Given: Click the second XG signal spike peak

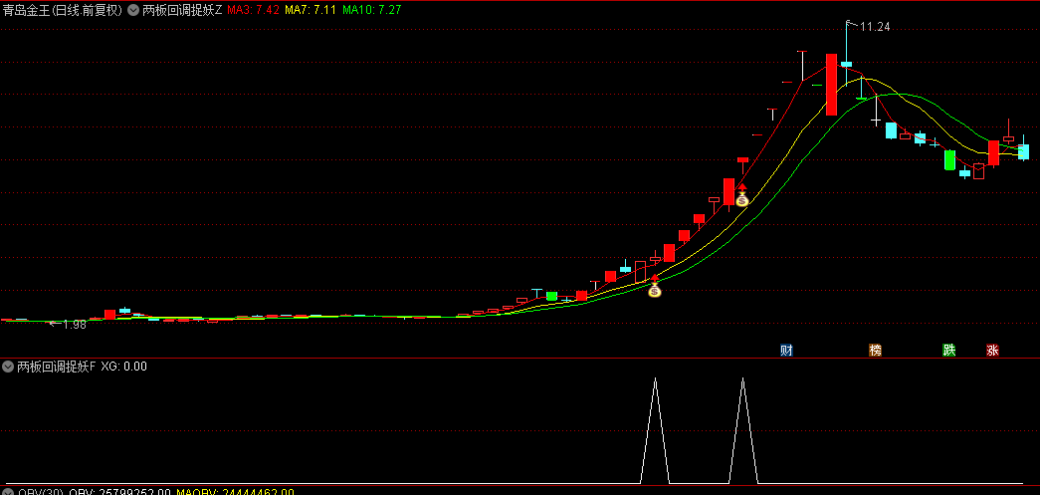Looking at the screenshot, I should pos(742,378).
